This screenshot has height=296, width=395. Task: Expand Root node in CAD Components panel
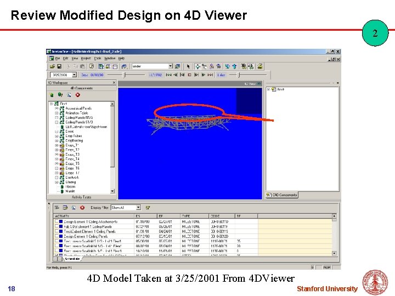point(268,89)
